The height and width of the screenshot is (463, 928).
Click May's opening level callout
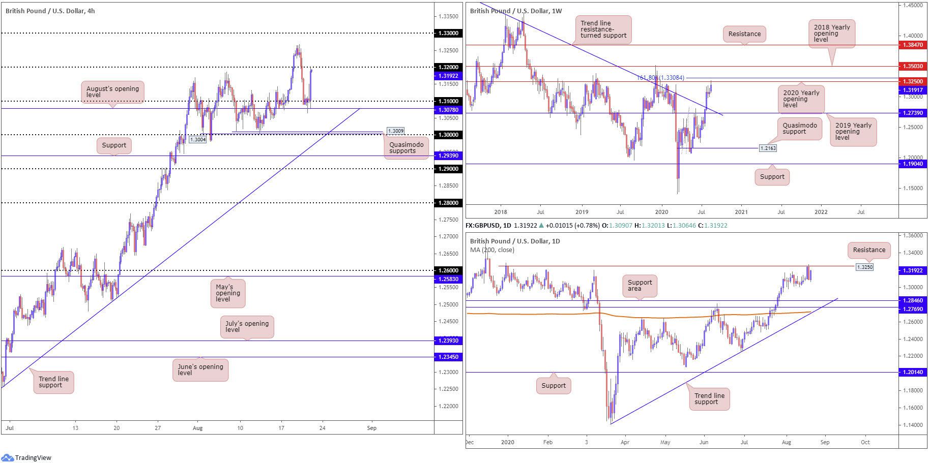[228, 293]
